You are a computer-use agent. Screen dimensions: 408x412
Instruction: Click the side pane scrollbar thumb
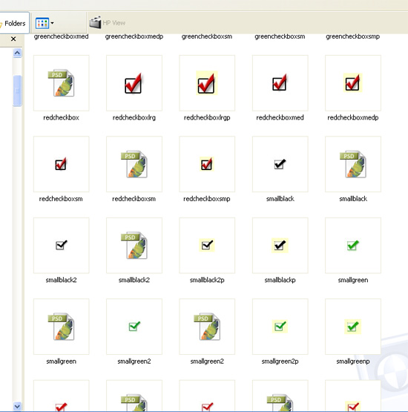(17, 91)
